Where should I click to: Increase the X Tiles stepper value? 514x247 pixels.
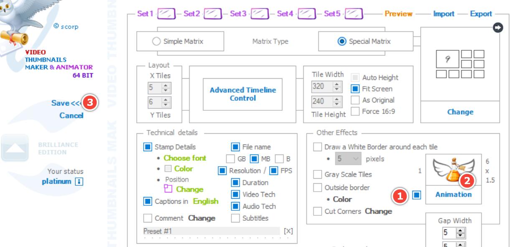(166, 85)
